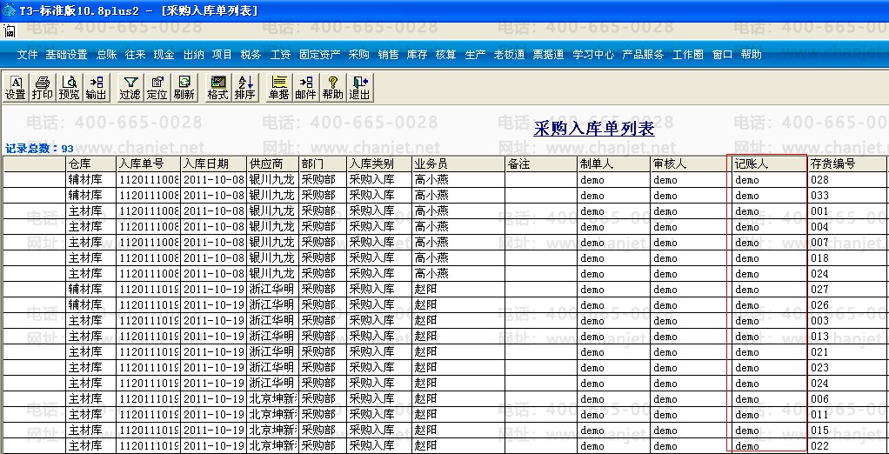This screenshot has width=889, height=454.
Task: Select the cell with 存货编号 006
Action: click(x=846, y=398)
